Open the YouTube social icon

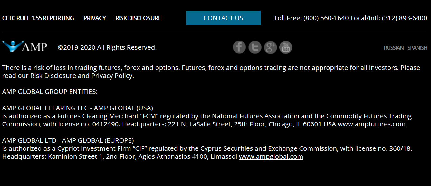[286, 47]
